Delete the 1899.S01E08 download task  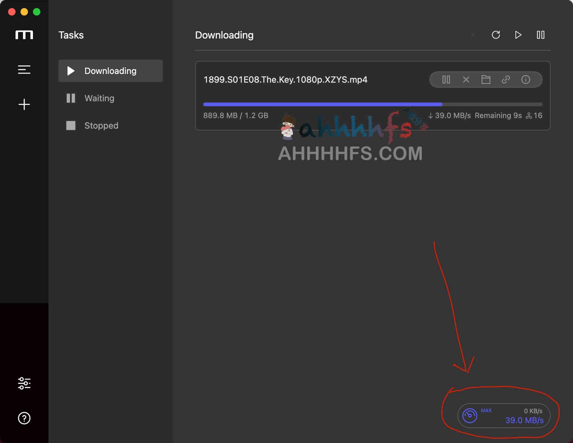pyautogui.click(x=466, y=80)
